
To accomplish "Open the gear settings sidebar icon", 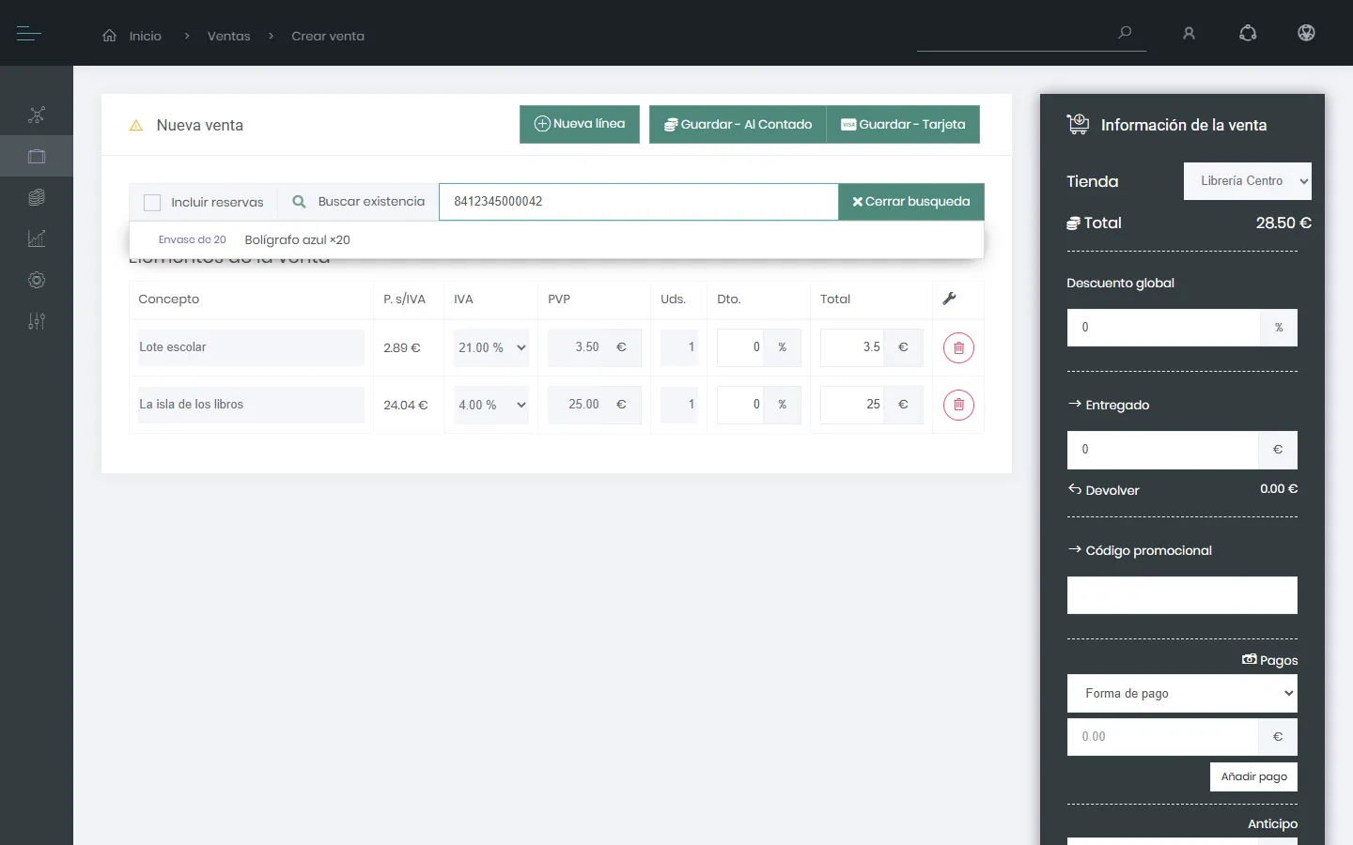I will click(37, 280).
